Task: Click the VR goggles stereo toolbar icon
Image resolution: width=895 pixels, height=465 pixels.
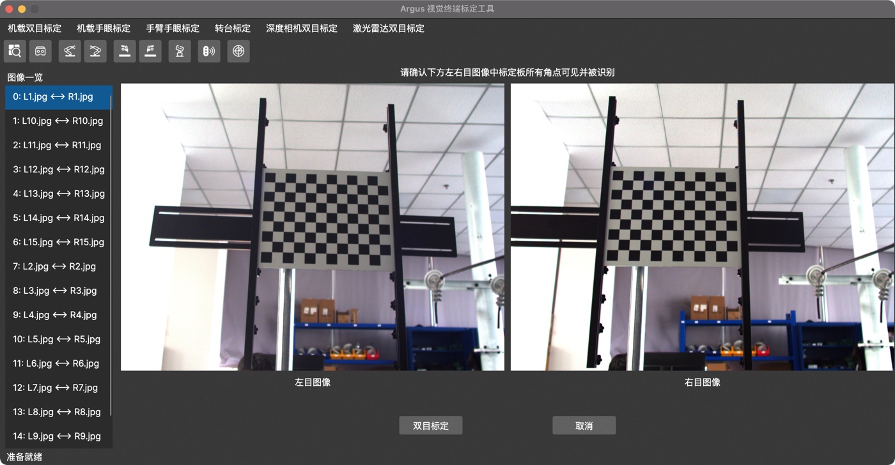Action: tap(40, 51)
